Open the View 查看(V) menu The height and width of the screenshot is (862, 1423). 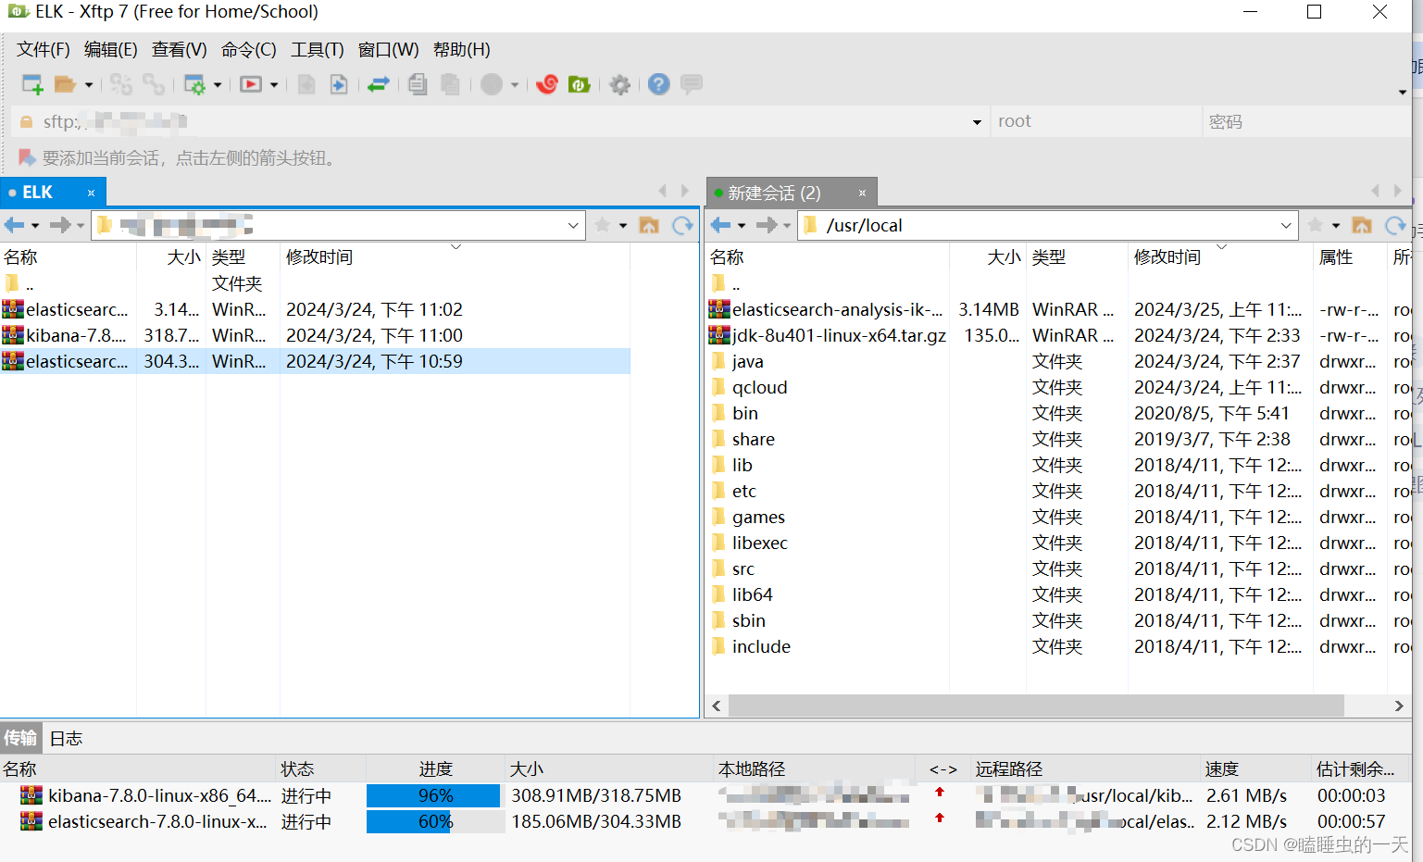pos(180,49)
